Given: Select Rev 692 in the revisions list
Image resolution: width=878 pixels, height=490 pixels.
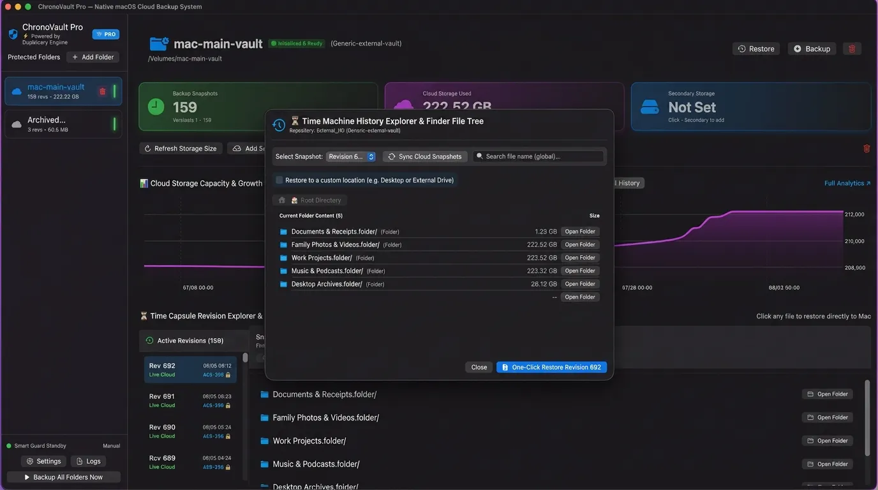Looking at the screenshot, I should [190, 369].
